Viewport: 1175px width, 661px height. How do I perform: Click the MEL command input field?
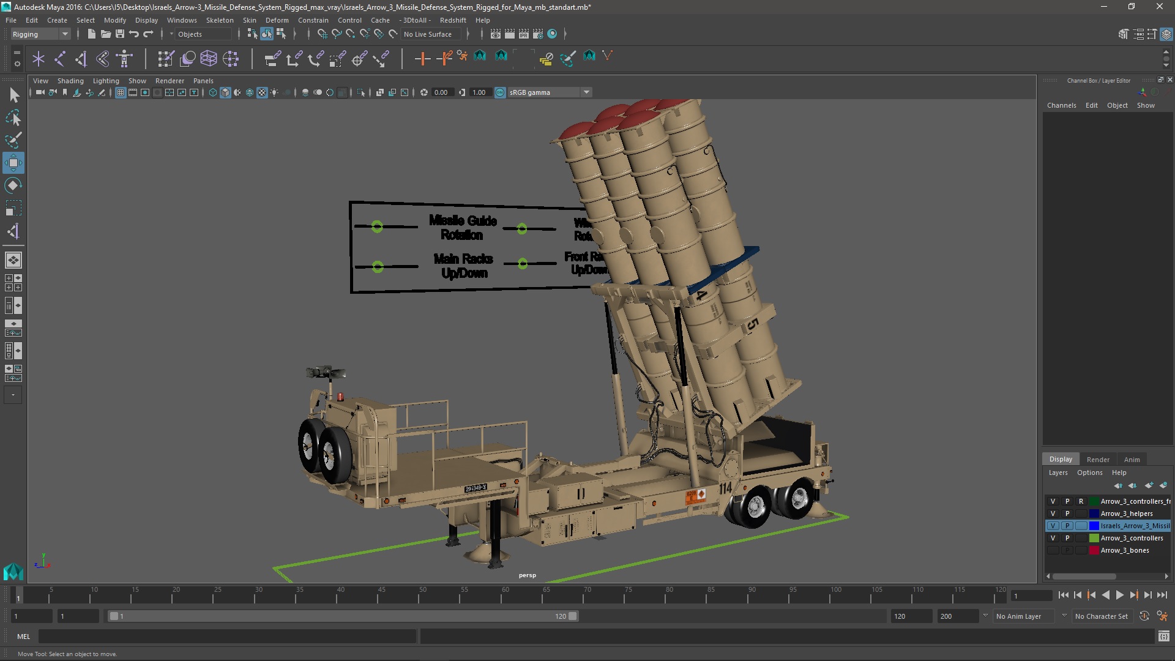[x=227, y=637]
